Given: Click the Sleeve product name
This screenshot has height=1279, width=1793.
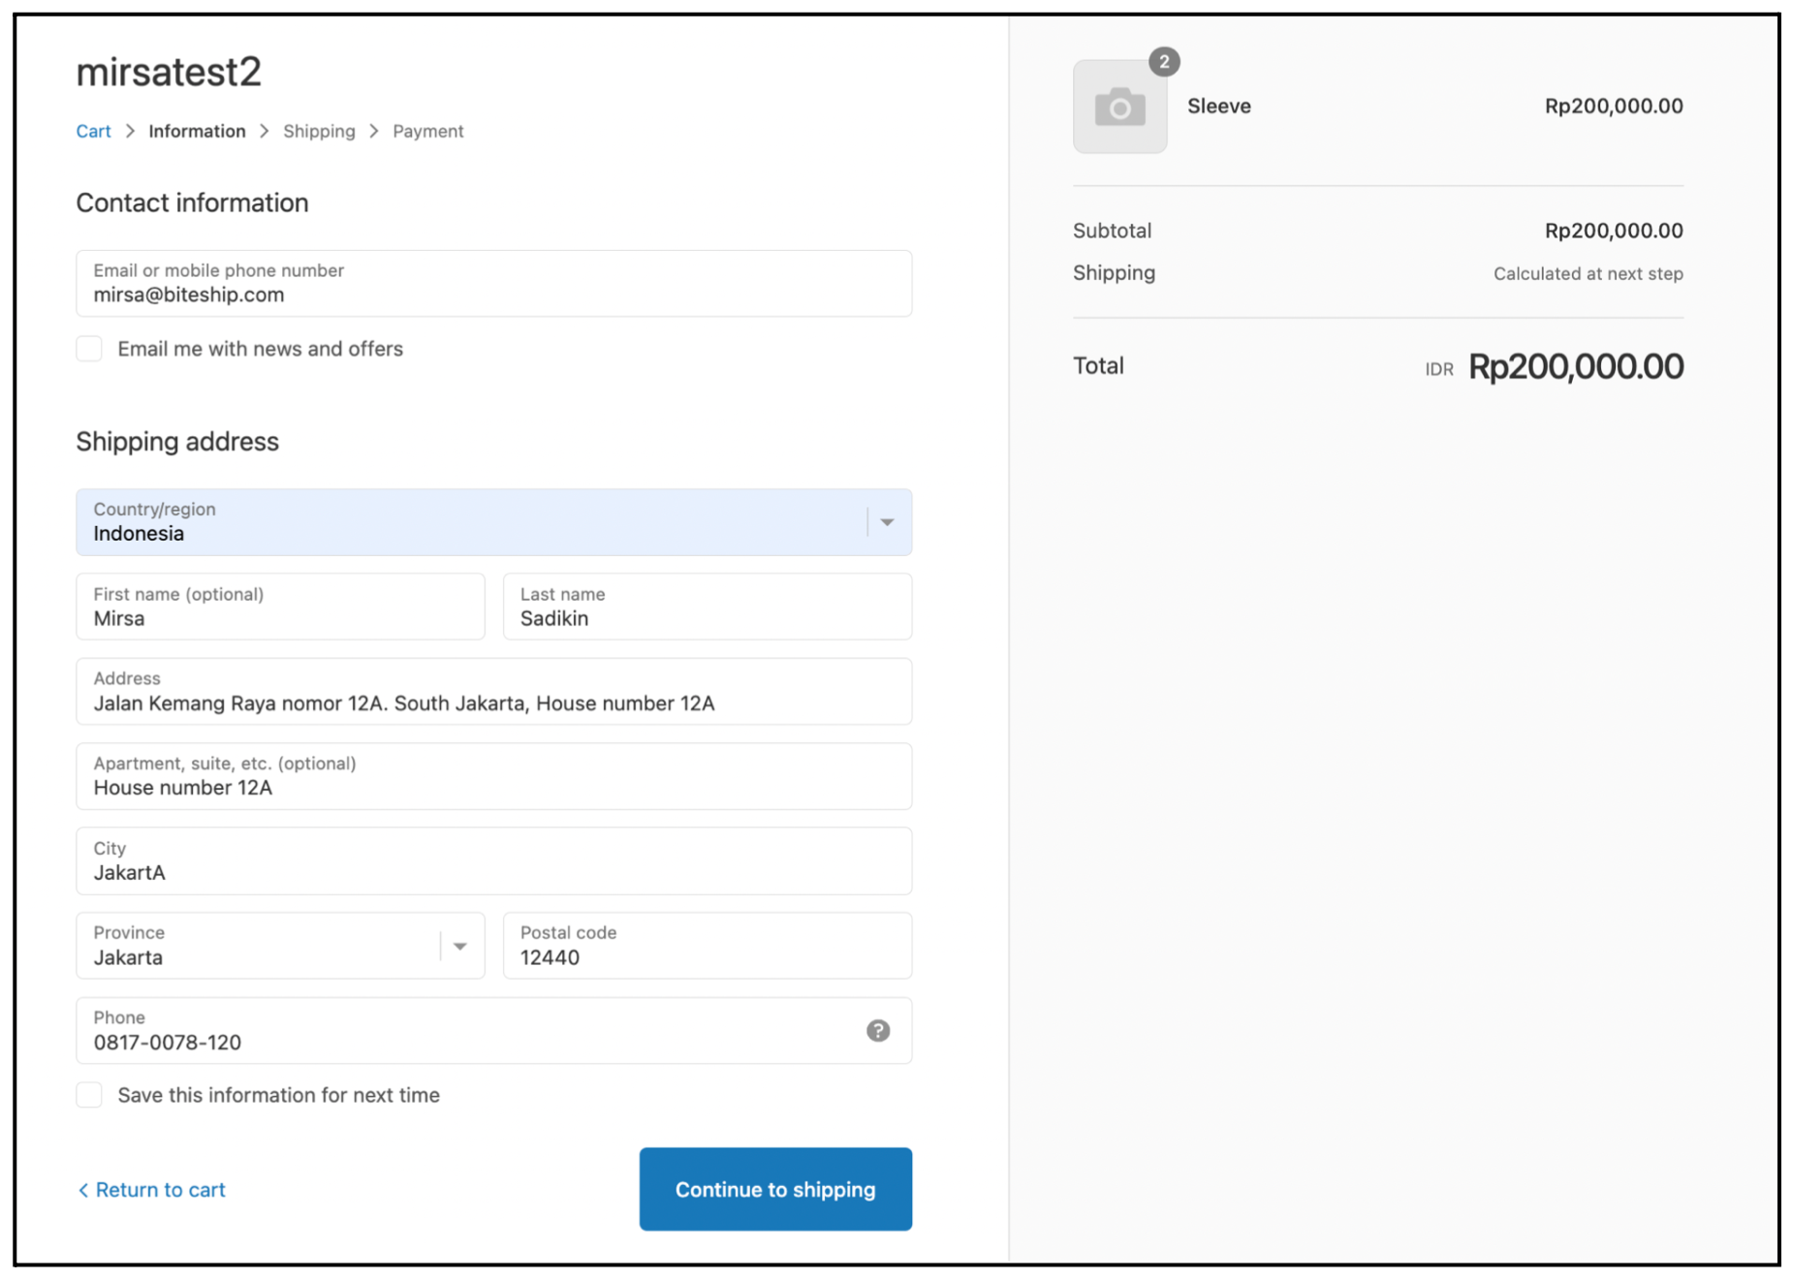Looking at the screenshot, I should click(1219, 107).
